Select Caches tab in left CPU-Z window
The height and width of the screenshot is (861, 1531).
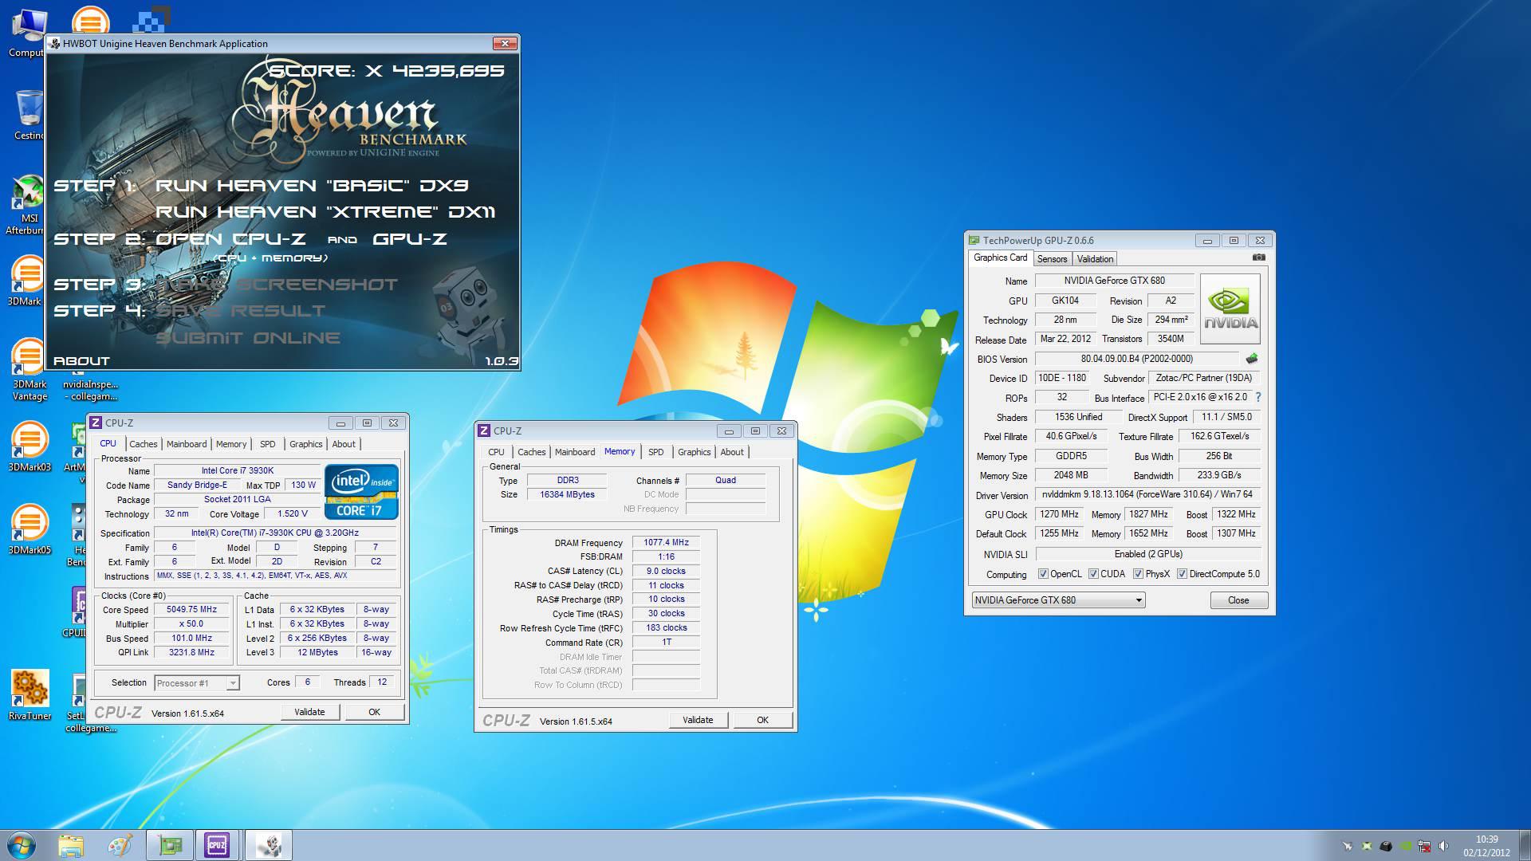tap(144, 444)
